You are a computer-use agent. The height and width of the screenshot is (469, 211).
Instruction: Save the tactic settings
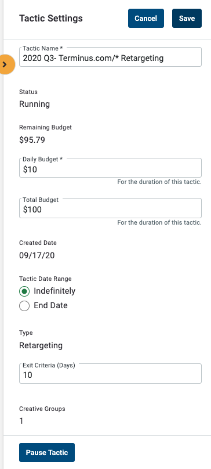tap(187, 18)
